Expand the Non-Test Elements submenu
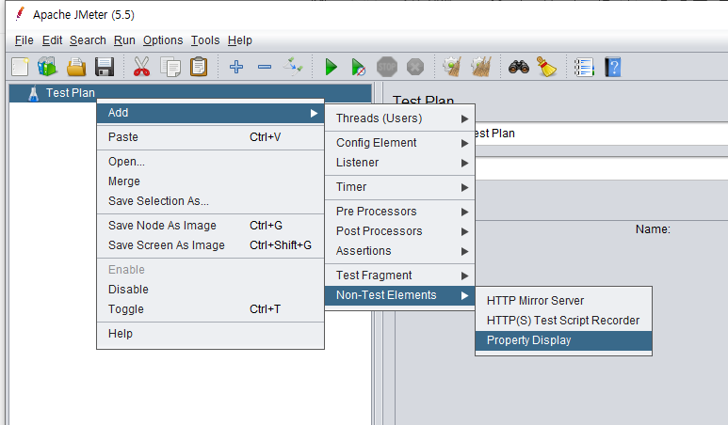This screenshot has width=728, height=425. [399, 295]
